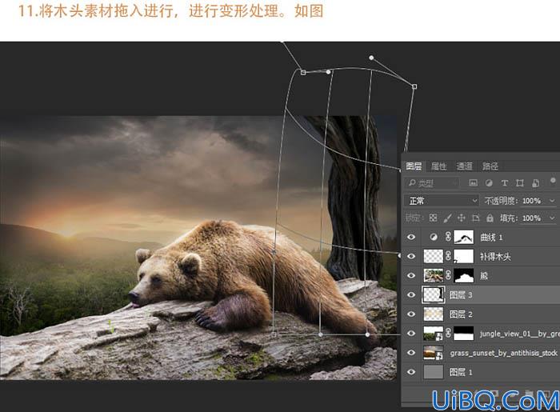The height and width of the screenshot is (412, 560).
Task: Select layer name jungle_view_01
Action: 519,334
